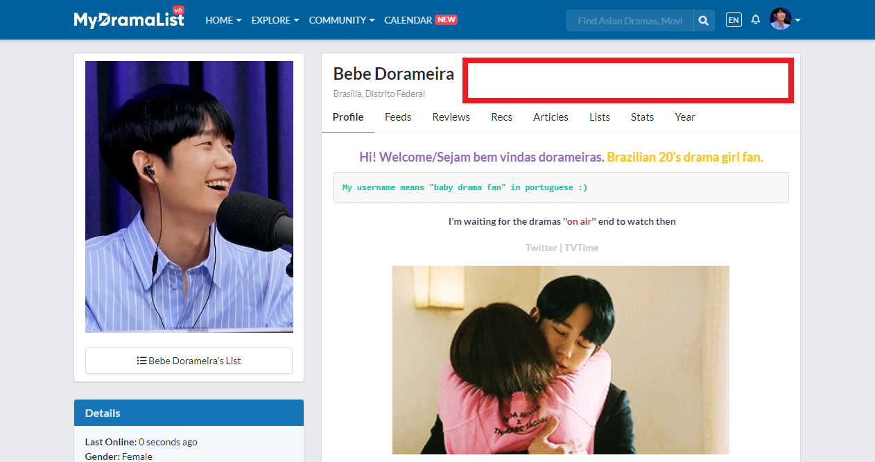Follow the TVTime link
The image size is (875, 462).
(581, 248)
